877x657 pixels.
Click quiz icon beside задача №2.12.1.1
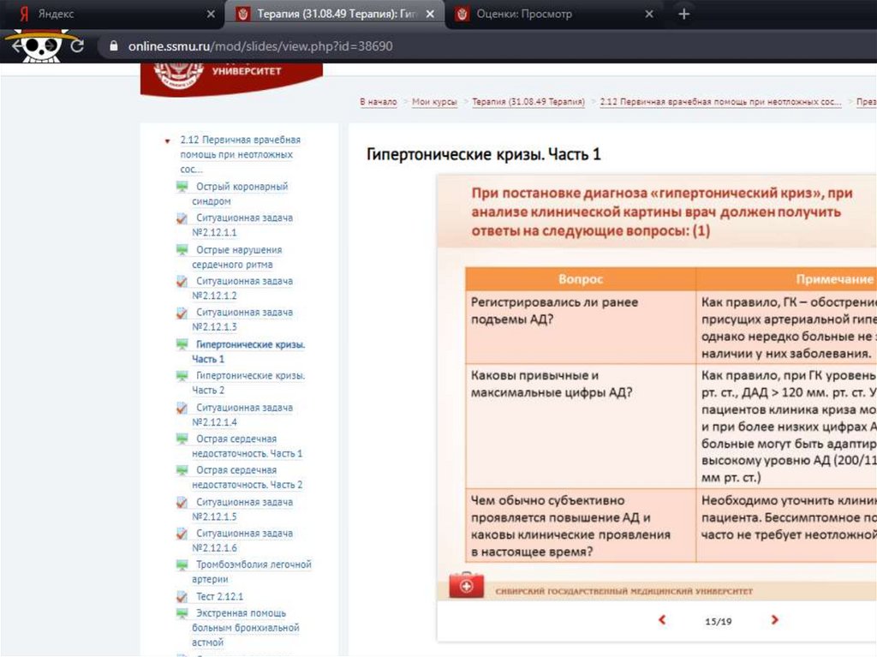pos(182,218)
